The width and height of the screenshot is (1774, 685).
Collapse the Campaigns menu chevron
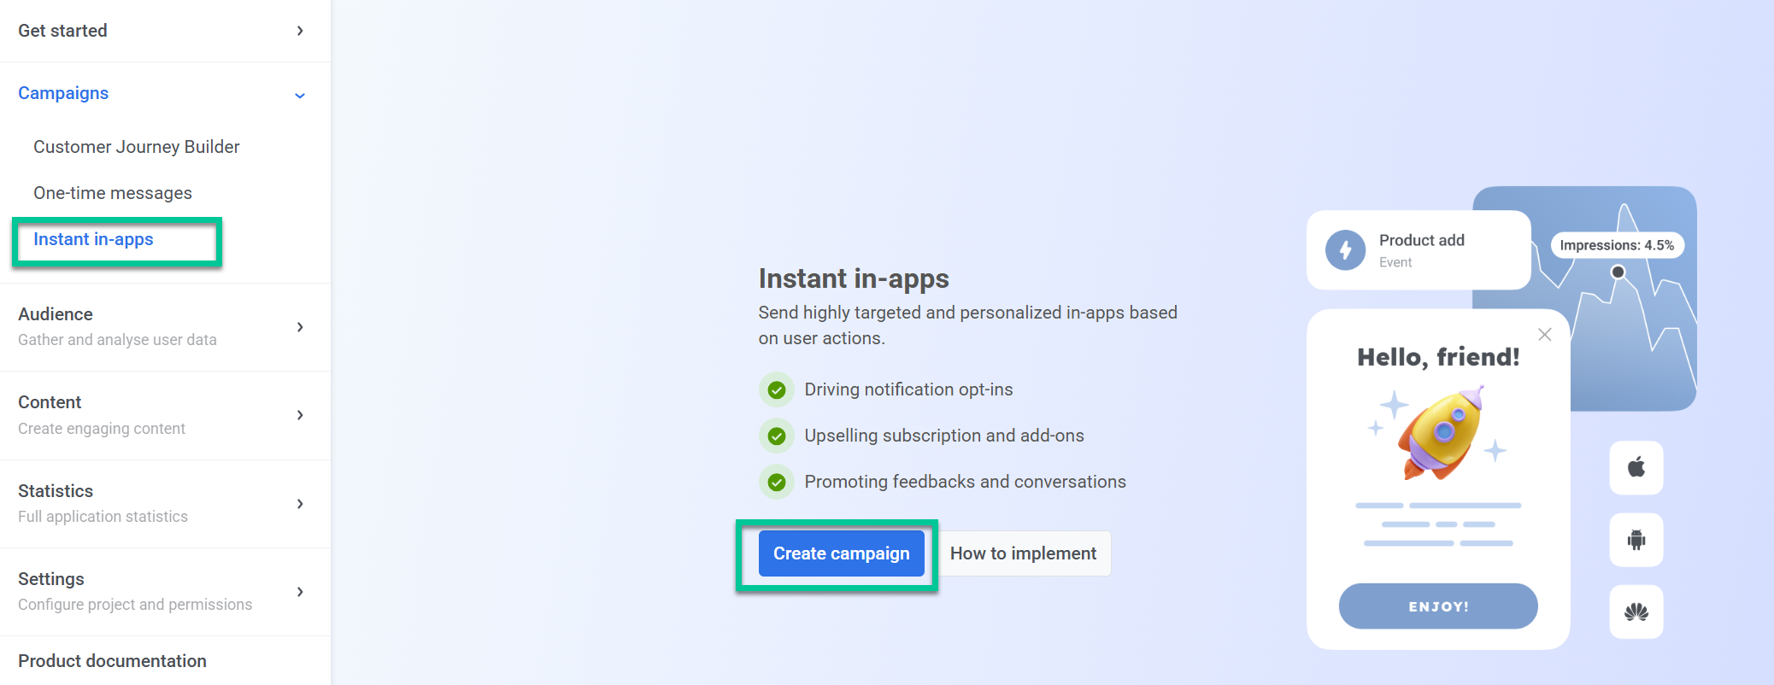pyautogui.click(x=300, y=95)
